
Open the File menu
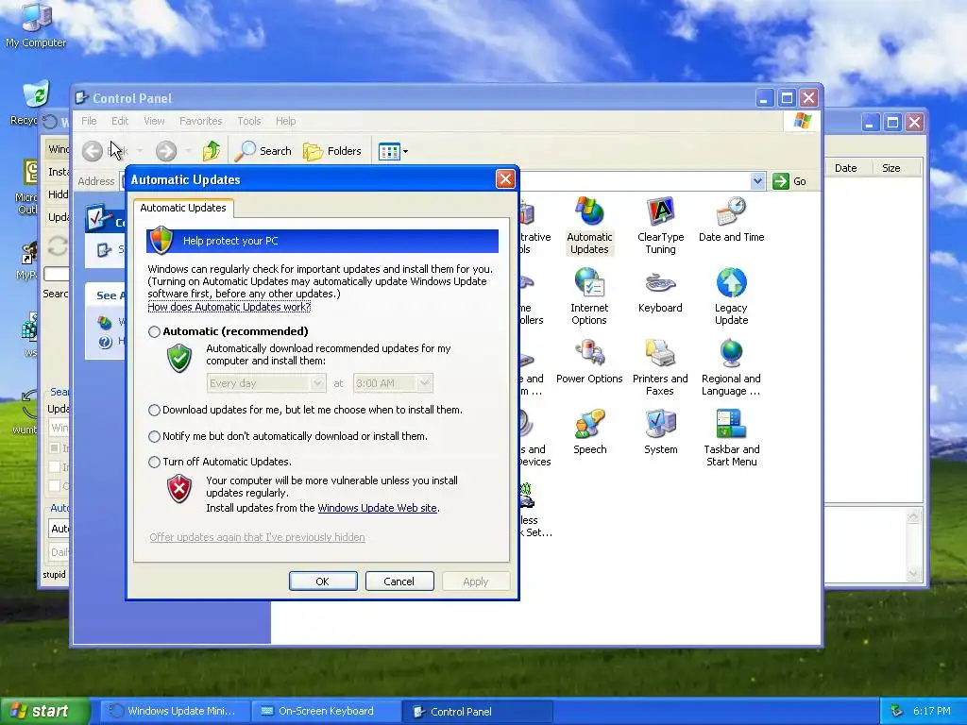pyautogui.click(x=89, y=121)
